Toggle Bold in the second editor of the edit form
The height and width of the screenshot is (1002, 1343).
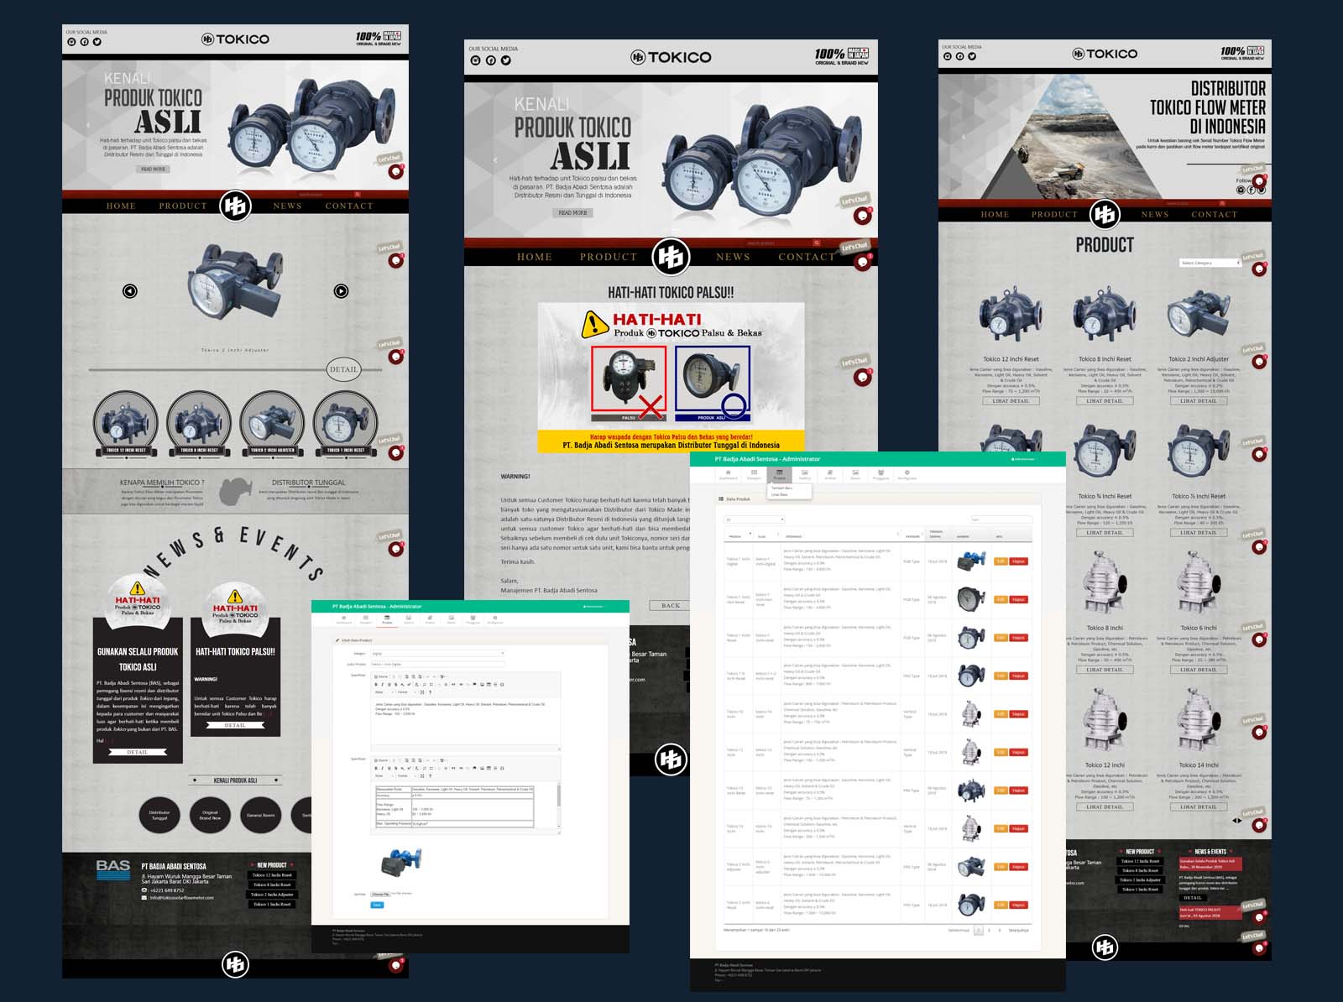[x=376, y=768]
